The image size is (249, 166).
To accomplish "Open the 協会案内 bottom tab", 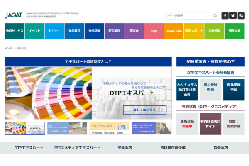I will pos(221,148).
